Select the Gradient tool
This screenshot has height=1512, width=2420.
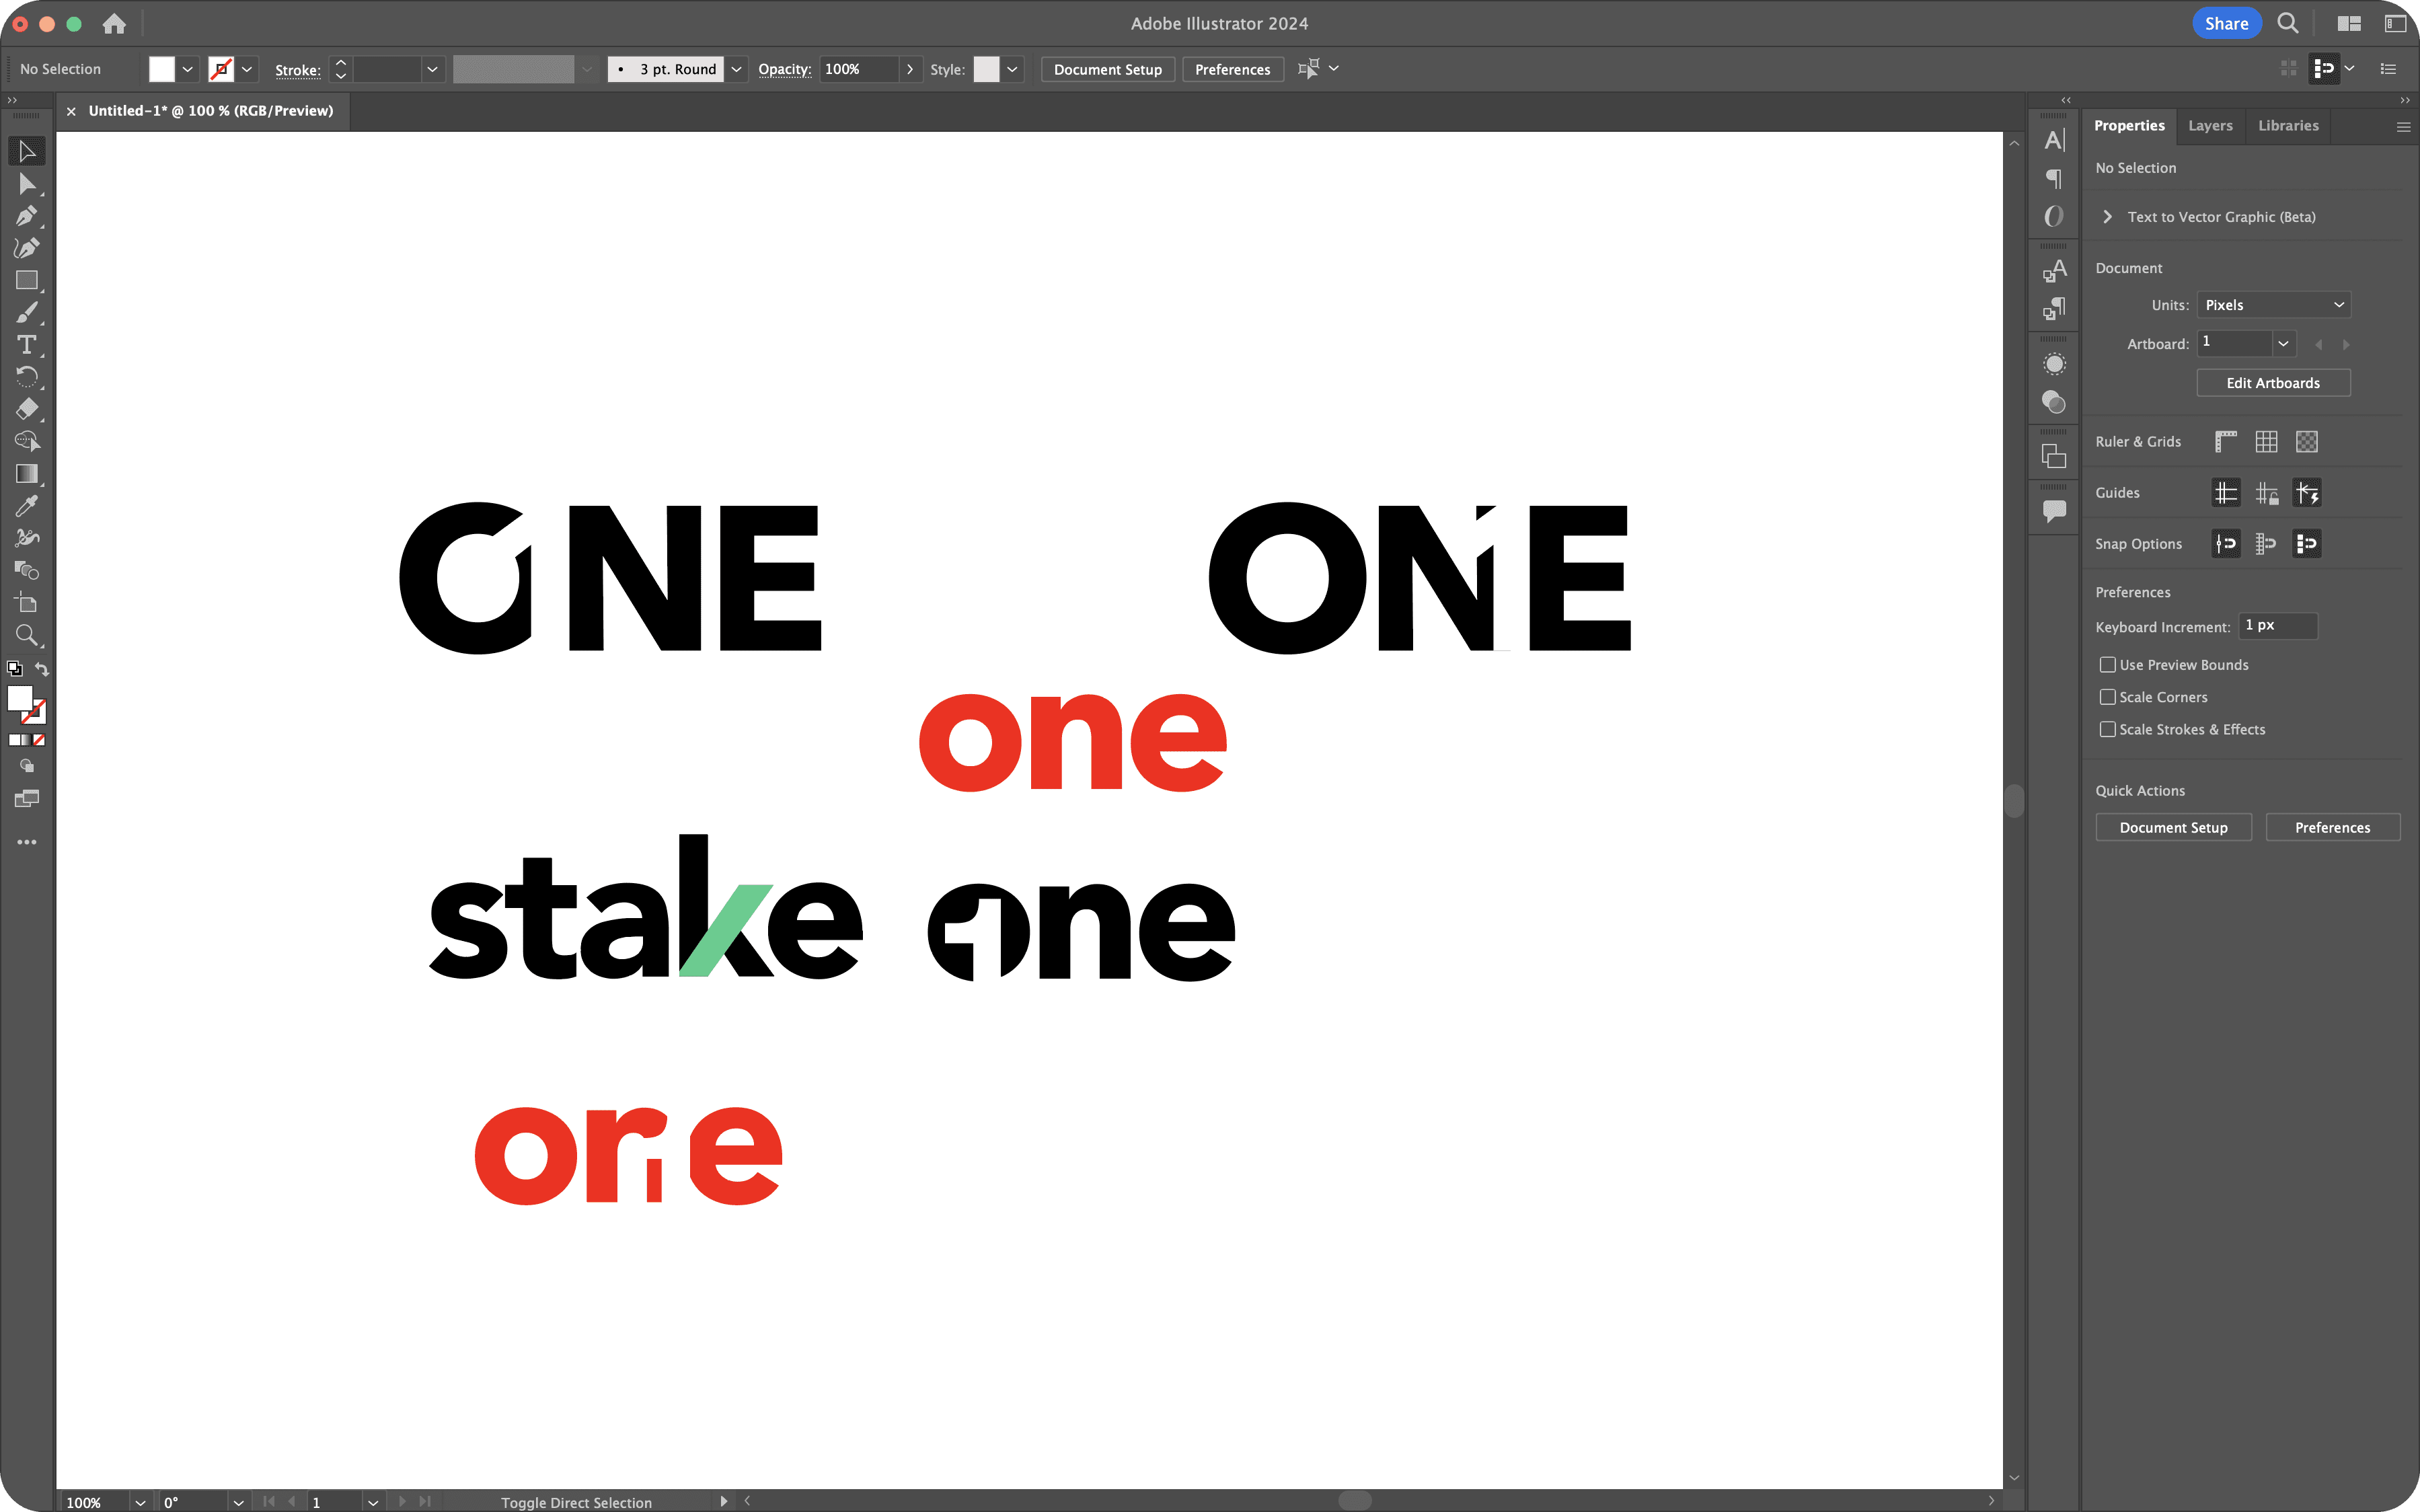(27, 474)
